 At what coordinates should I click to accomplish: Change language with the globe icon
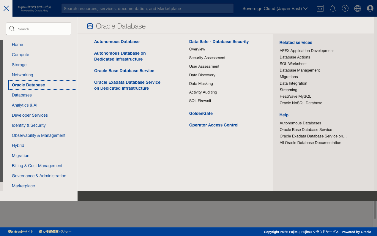tap(357, 8)
